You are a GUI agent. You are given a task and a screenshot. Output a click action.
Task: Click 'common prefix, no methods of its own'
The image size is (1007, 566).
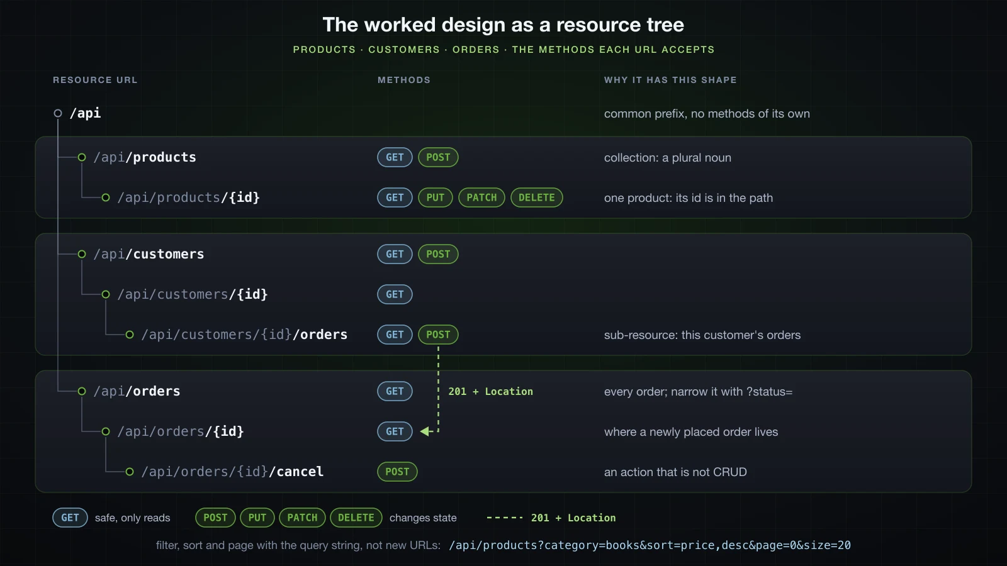tap(707, 114)
